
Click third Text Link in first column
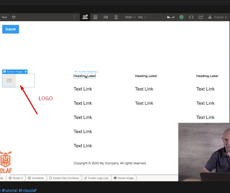(83, 117)
